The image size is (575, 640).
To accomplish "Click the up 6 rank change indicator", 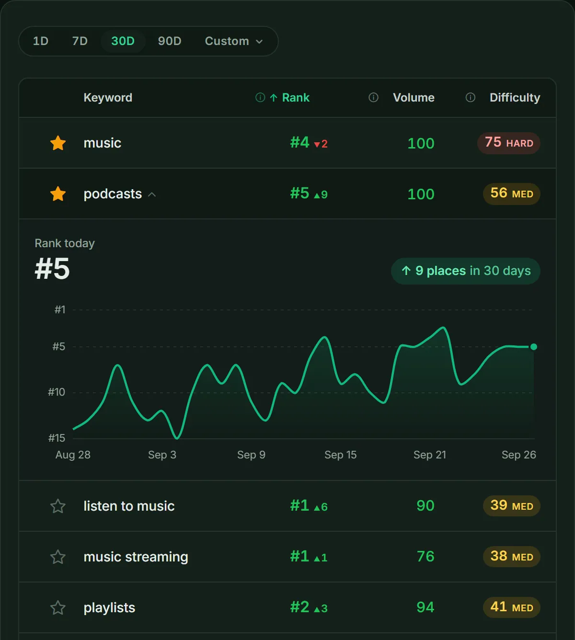I will tap(321, 507).
